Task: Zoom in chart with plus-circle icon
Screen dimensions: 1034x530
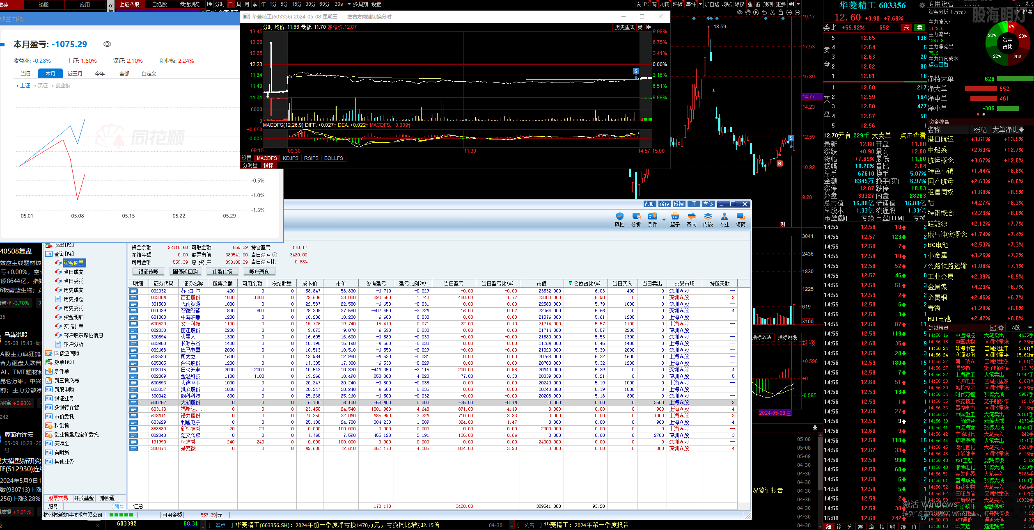Action: pos(789,13)
